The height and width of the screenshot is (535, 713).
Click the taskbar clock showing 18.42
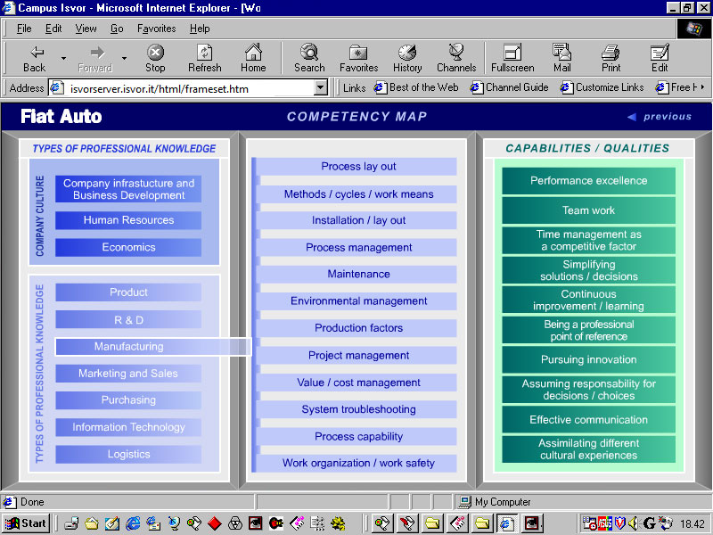(x=693, y=524)
